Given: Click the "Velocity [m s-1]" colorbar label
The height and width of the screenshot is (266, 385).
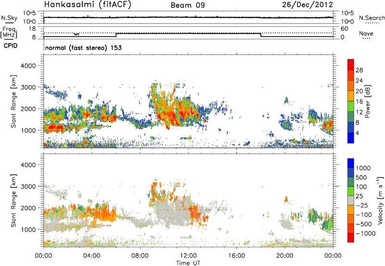Looking at the screenshot, I should [x=380, y=200].
